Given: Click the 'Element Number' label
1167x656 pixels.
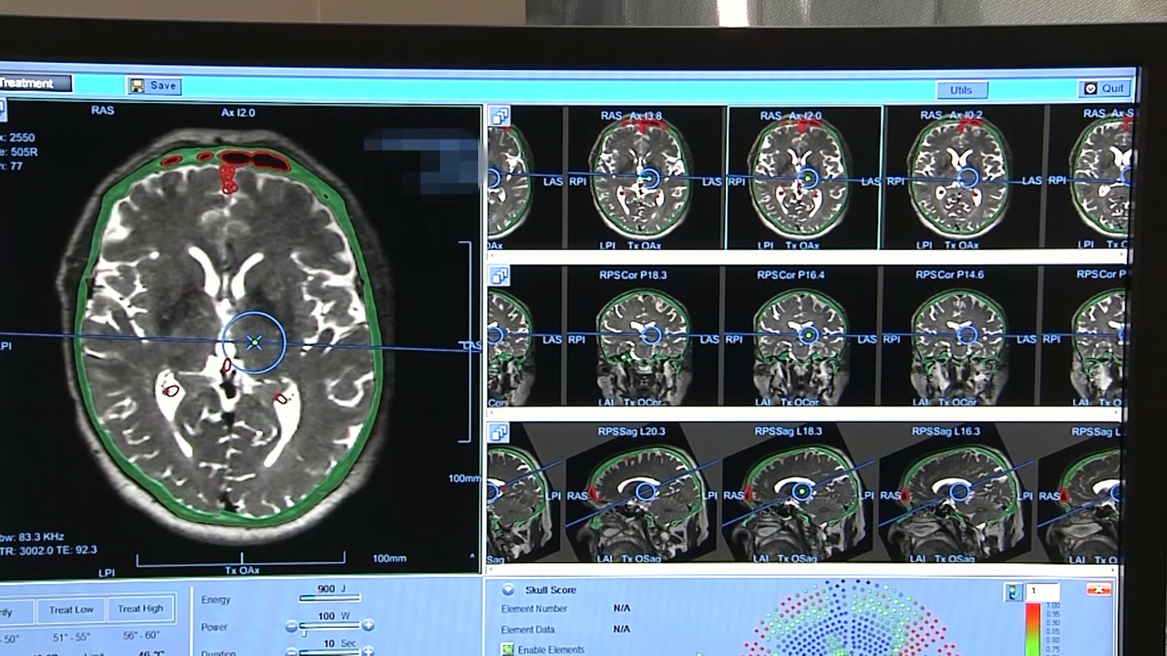Looking at the screenshot, I should point(534,609).
